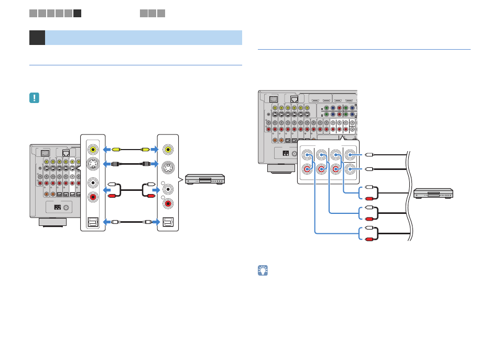This screenshot has height=353, width=500.
Task: Click the dark section number box beside the blue heading bar
Action: [x=37, y=38]
